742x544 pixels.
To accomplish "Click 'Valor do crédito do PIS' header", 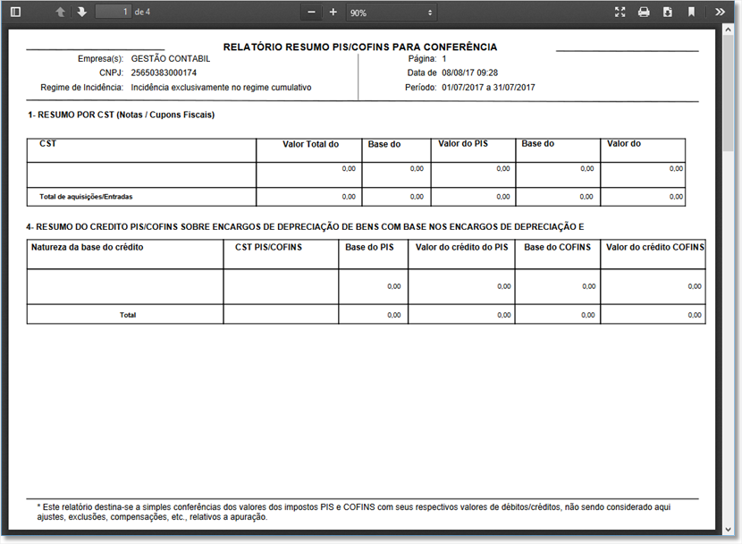I will pos(461,247).
